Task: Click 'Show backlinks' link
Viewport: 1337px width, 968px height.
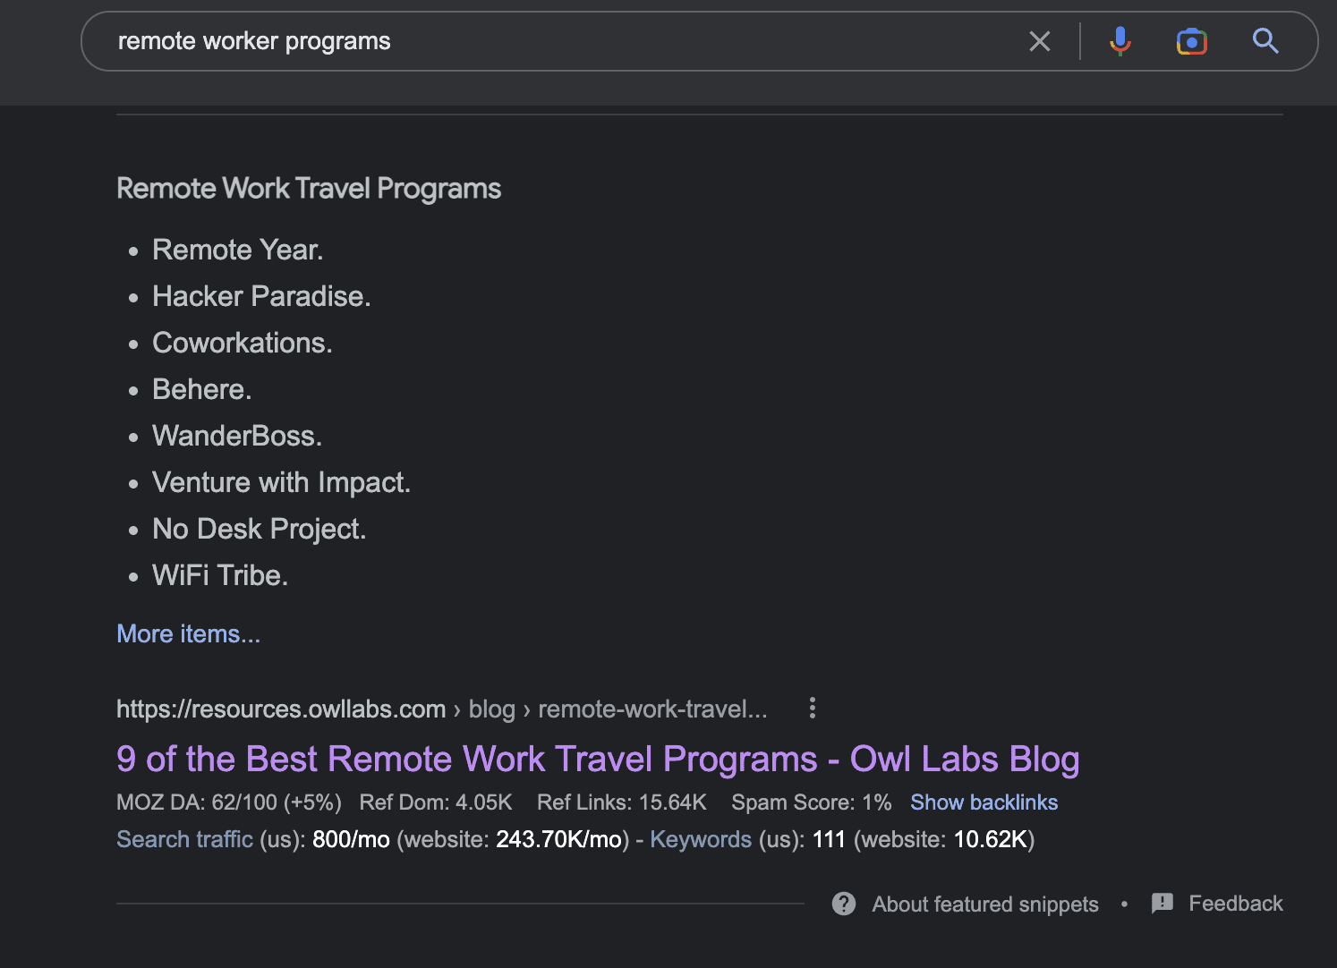Action: (984, 802)
